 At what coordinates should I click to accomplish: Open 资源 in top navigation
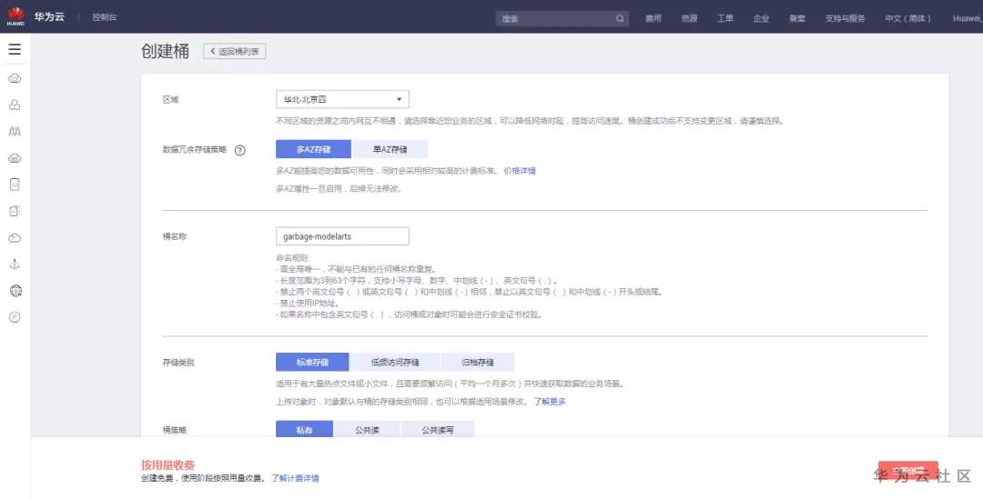[x=689, y=18]
